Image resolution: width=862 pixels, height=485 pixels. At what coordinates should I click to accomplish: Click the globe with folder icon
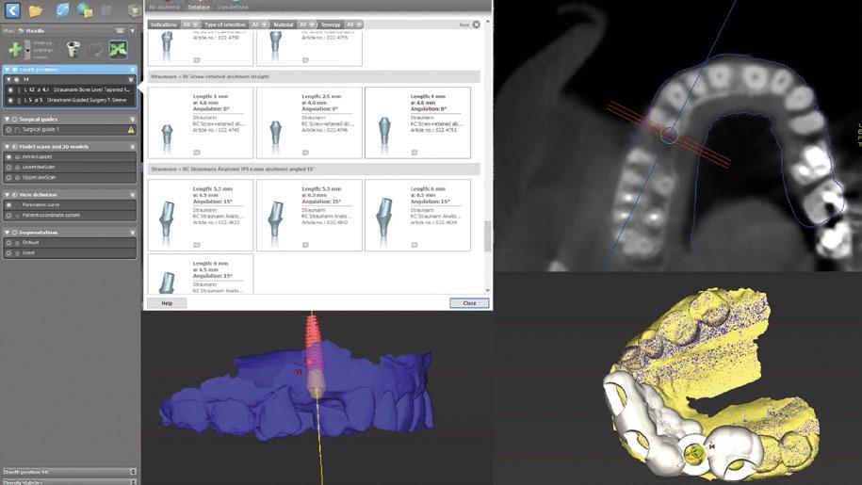(x=85, y=9)
